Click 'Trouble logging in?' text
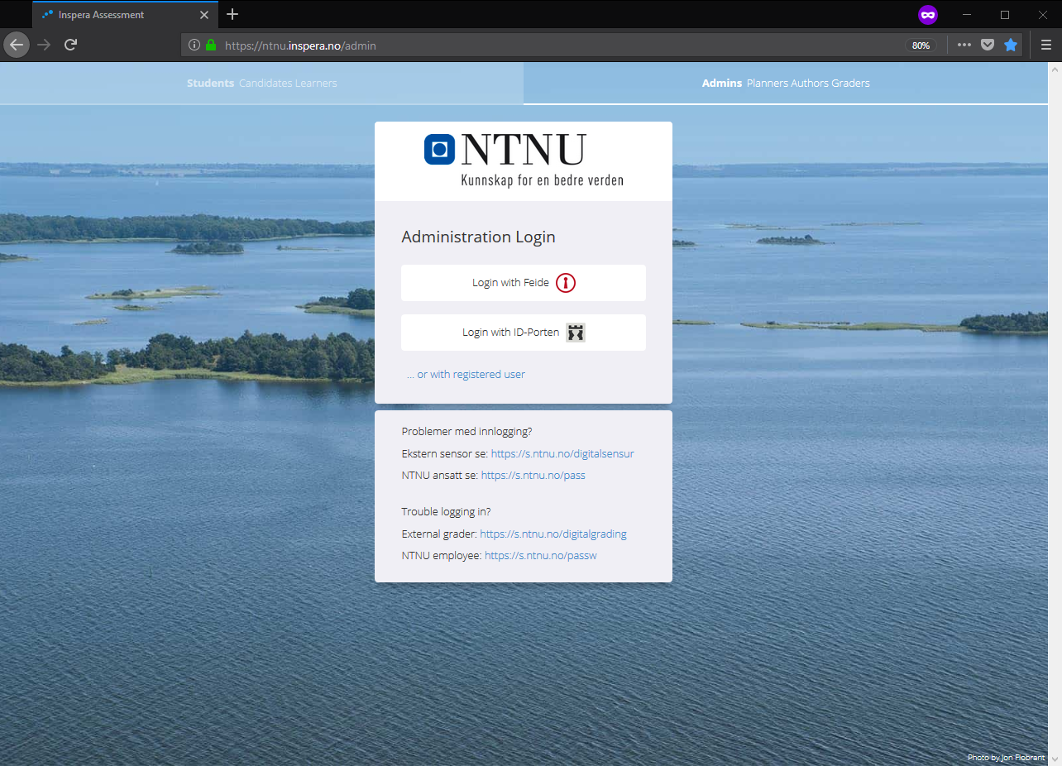The width and height of the screenshot is (1062, 766). tap(446, 512)
